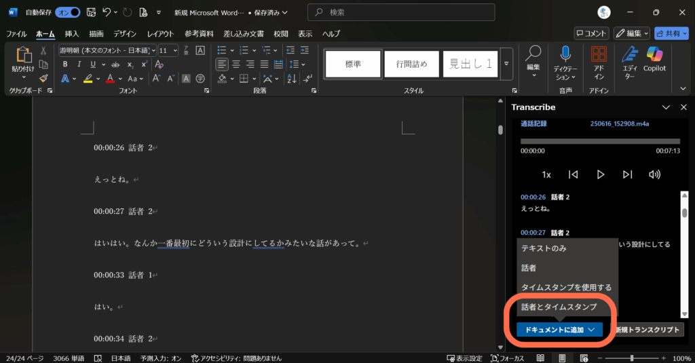Toggle Bold formatting

click(65, 64)
